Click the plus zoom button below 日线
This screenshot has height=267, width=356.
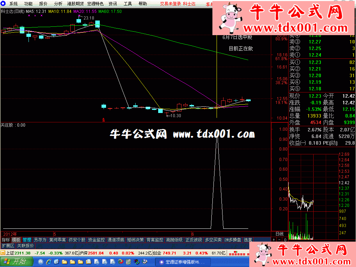tap(274, 240)
